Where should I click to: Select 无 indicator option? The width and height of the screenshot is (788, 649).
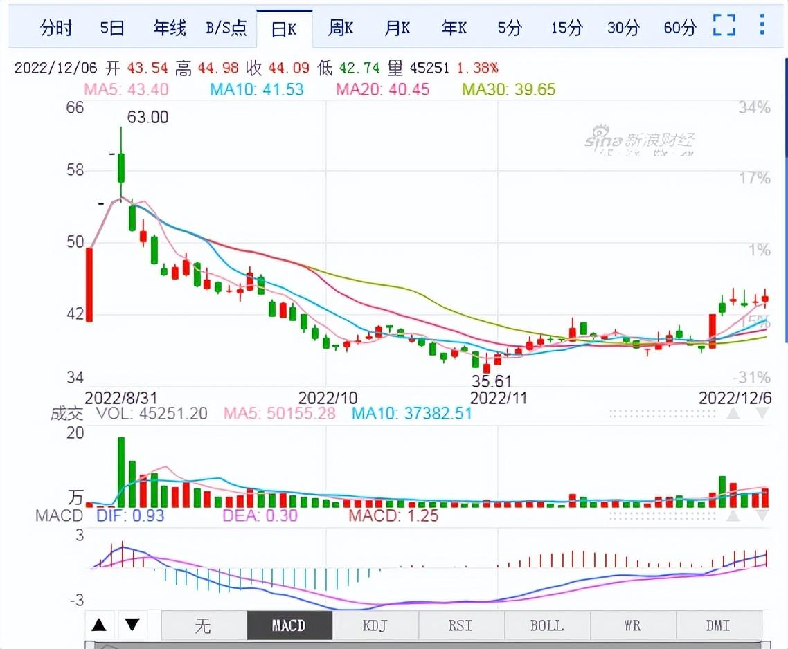tap(204, 625)
